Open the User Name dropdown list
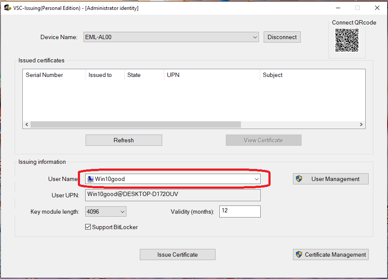Screen dimensions: 388x279 pyautogui.click(x=256, y=179)
